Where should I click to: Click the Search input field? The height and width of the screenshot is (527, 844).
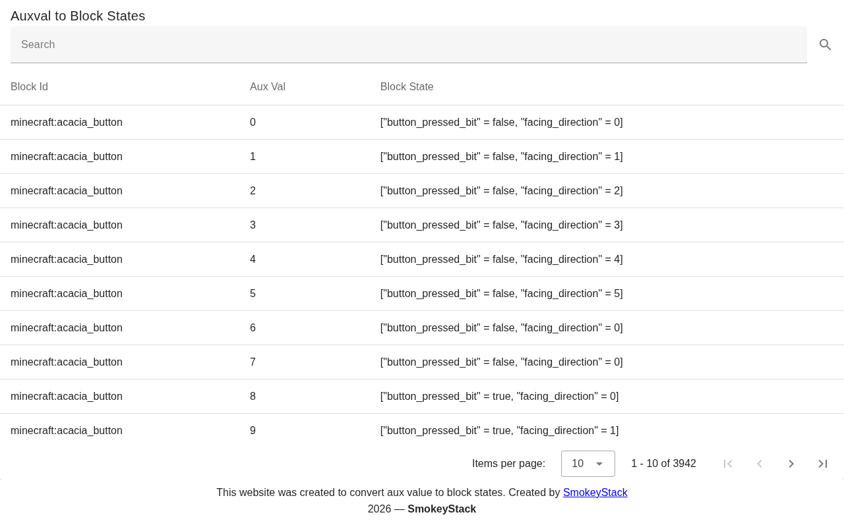click(408, 45)
